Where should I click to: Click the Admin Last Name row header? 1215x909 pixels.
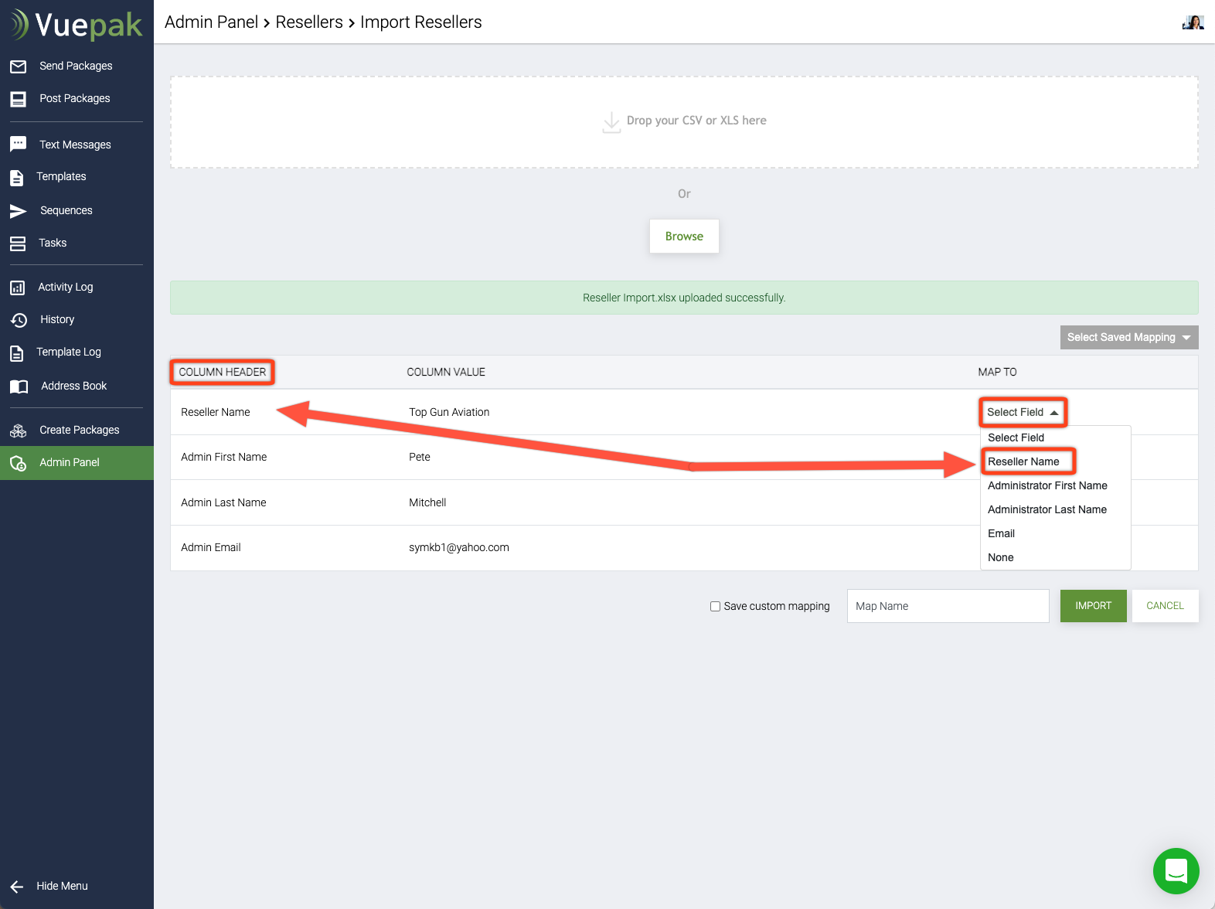[223, 503]
